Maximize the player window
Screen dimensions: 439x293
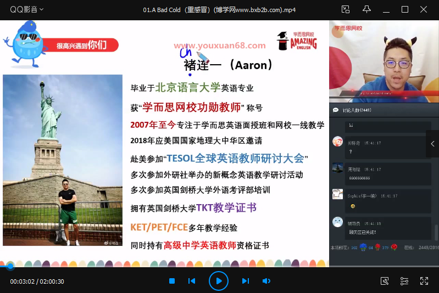tap(405, 9)
